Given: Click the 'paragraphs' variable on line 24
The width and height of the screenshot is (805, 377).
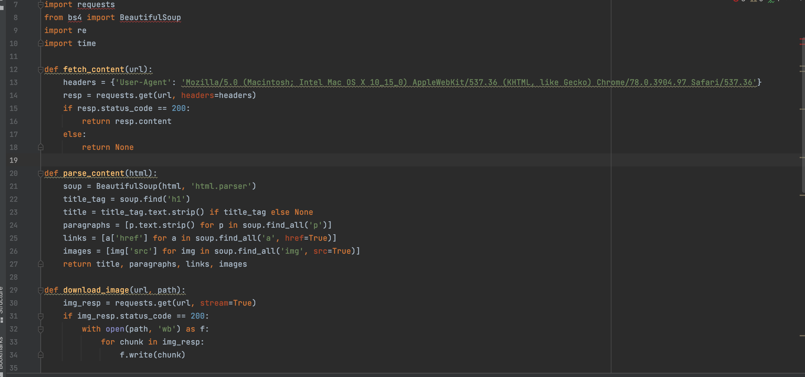Looking at the screenshot, I should pos(86,225).
